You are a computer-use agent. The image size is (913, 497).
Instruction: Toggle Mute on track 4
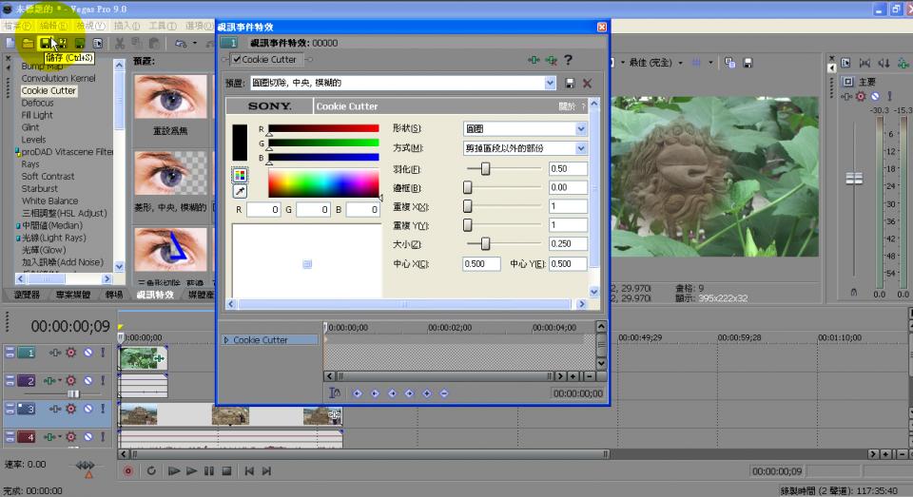87,437
